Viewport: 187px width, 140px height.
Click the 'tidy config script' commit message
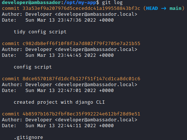click(40, 32)
